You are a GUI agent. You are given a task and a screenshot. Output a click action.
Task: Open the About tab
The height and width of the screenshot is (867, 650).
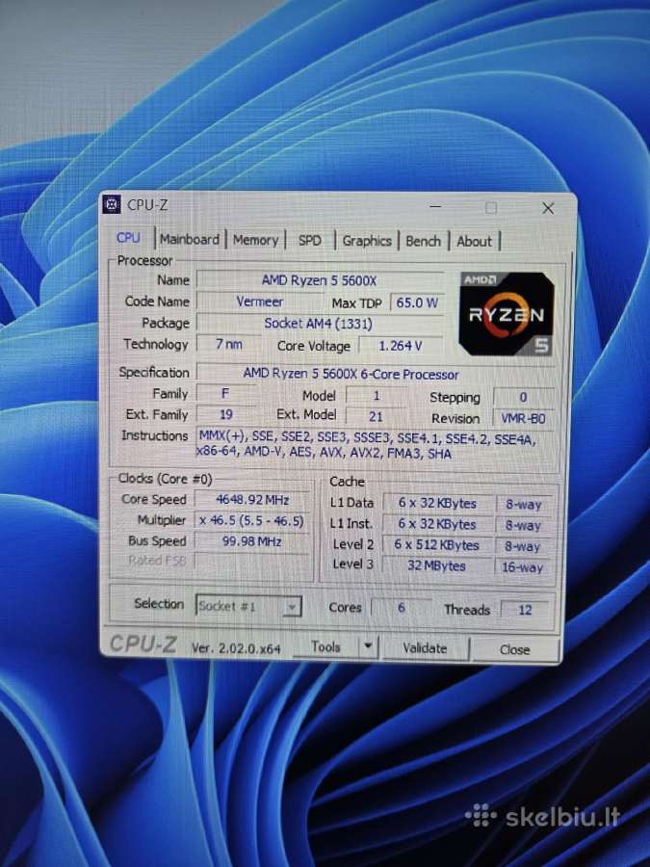(x=474, y=242)
